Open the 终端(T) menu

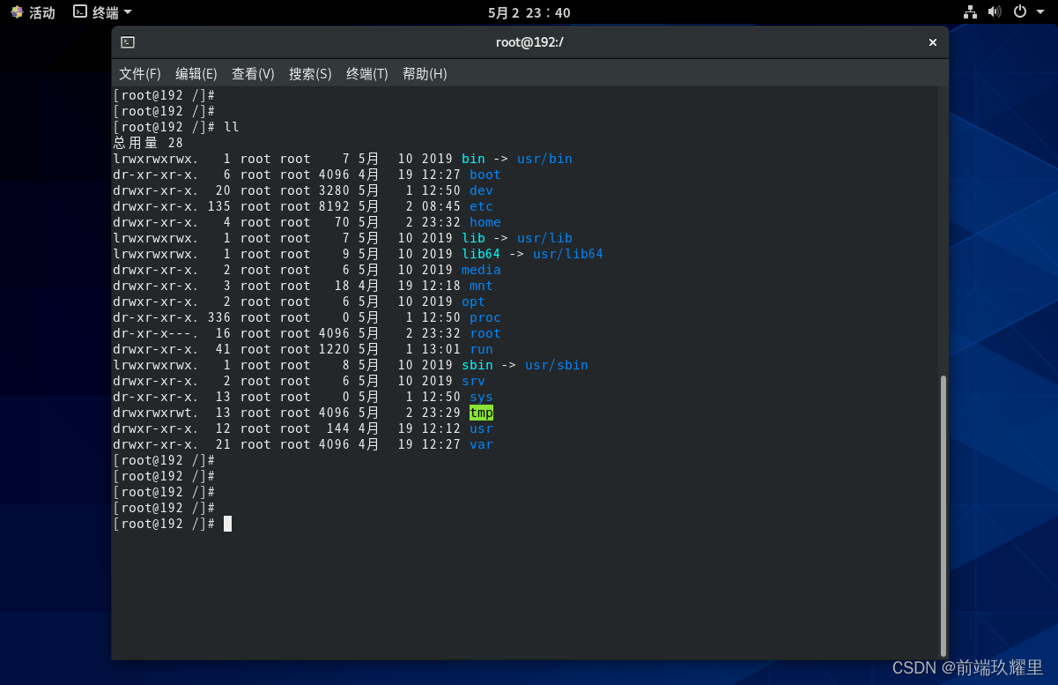point(367,74)
